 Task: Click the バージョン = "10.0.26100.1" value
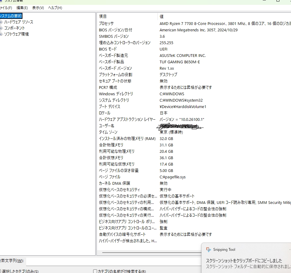182,119
